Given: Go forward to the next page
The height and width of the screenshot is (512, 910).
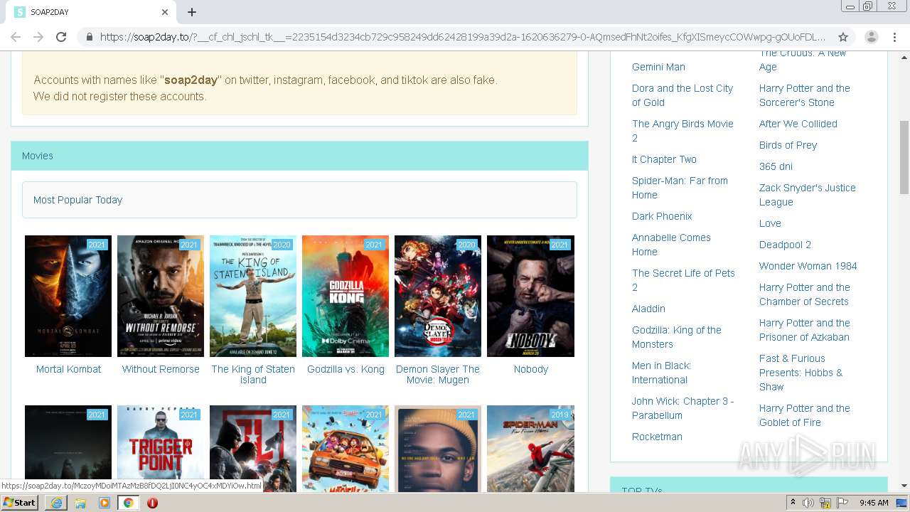Looking at the screenshot, I should (38, 37).
